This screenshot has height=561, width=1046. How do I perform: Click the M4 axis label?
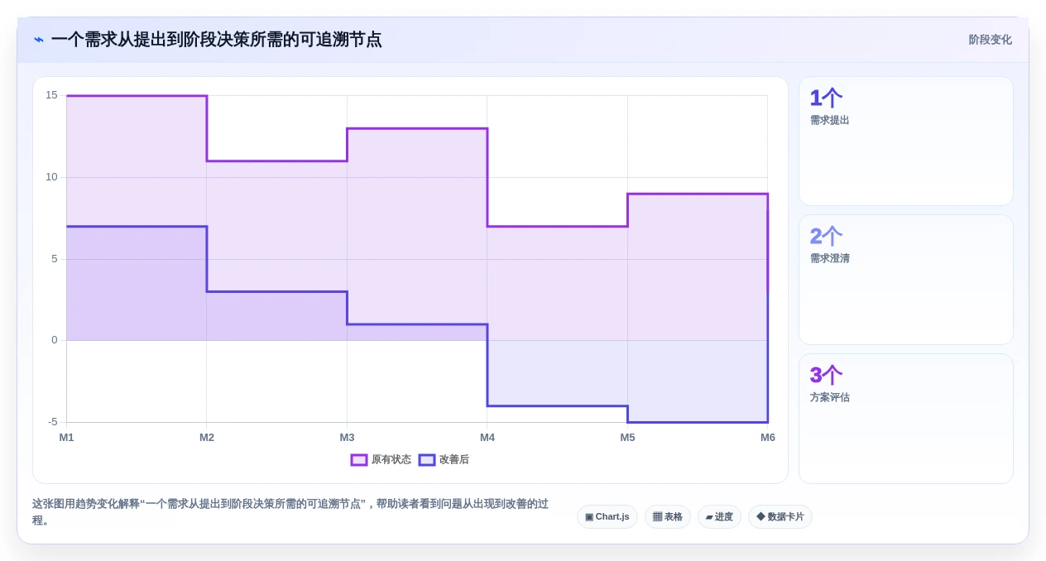[487, 438]
